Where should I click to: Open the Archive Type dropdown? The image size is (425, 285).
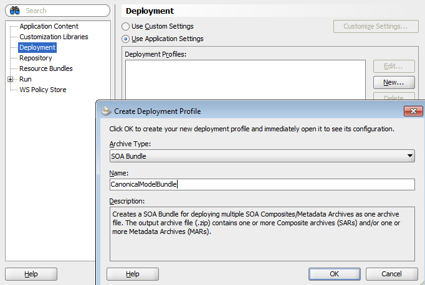point(409,156)
